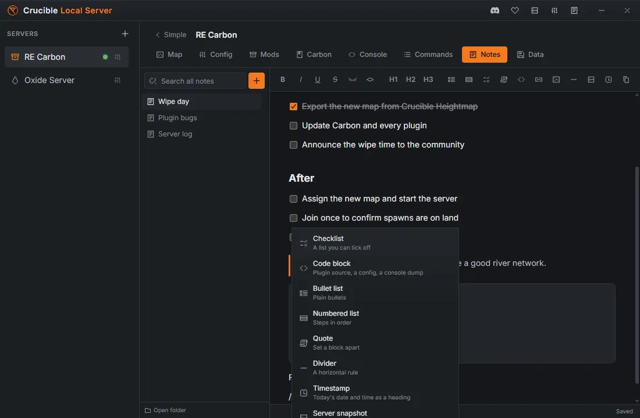Click Open folder at the notes list bottom
Image resolution: width=640 pixels, height=418 pixels.
click(165, 410)
